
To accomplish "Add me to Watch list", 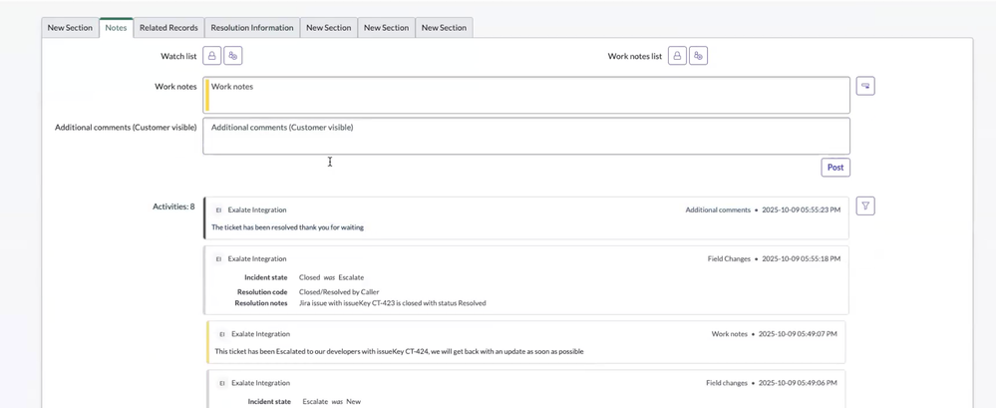I will coord(233,56).
